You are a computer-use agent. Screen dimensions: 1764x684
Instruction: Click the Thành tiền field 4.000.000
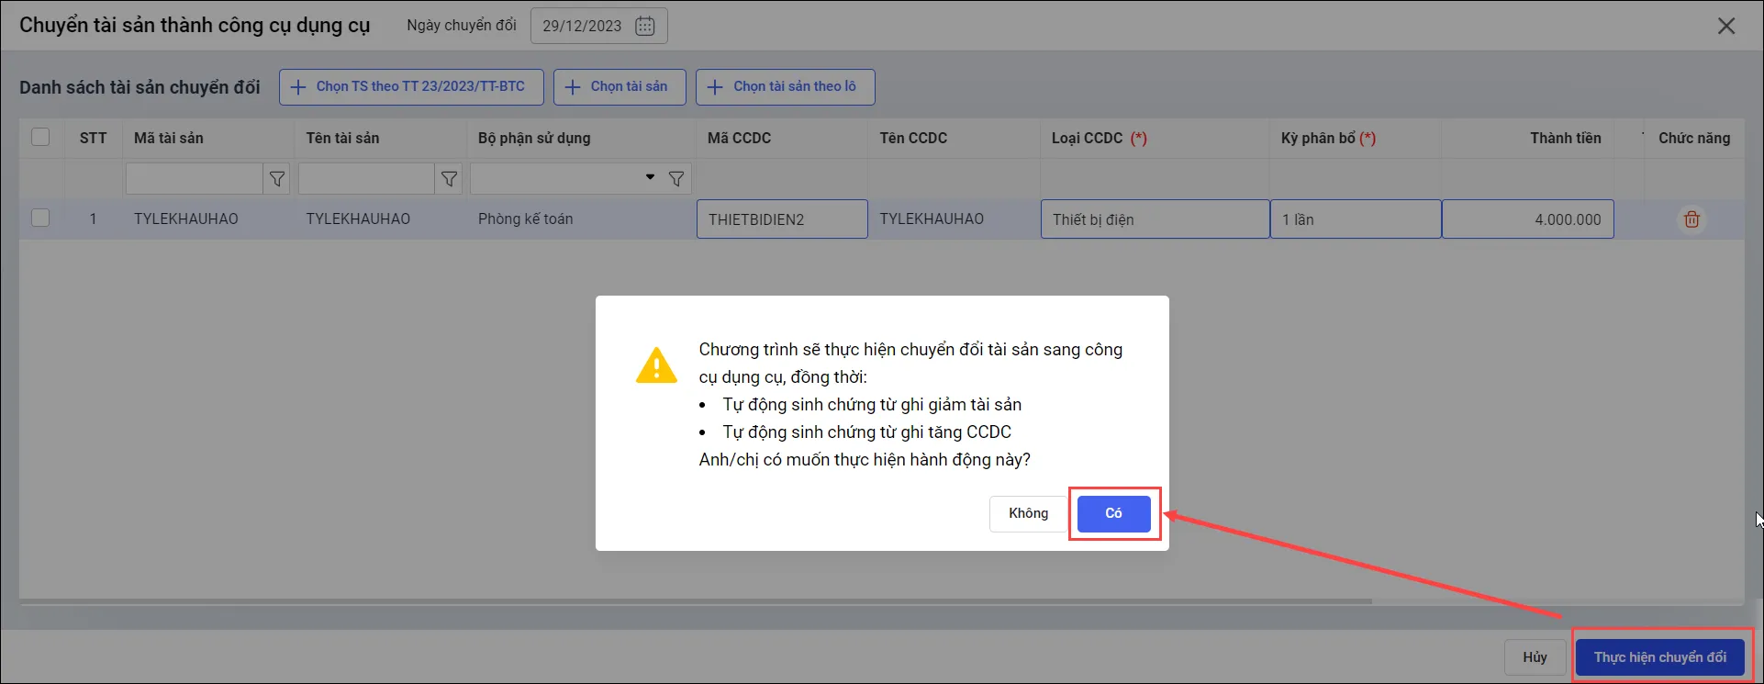point(1528,219)
